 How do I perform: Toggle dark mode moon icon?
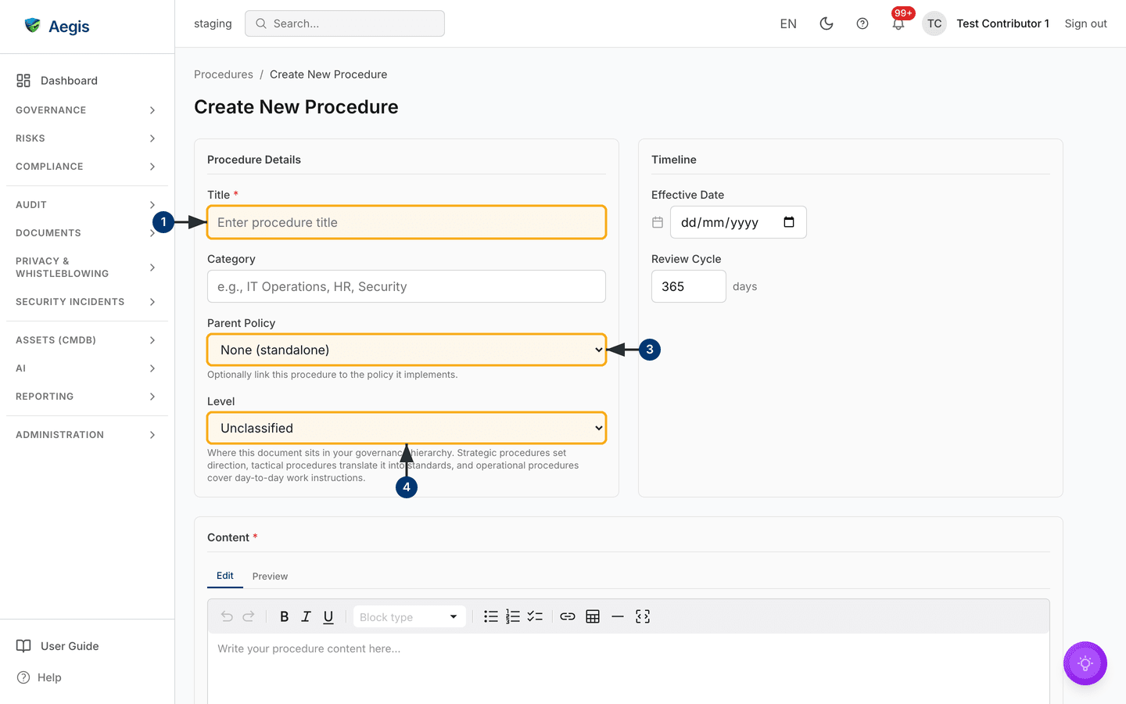point(826,23)
